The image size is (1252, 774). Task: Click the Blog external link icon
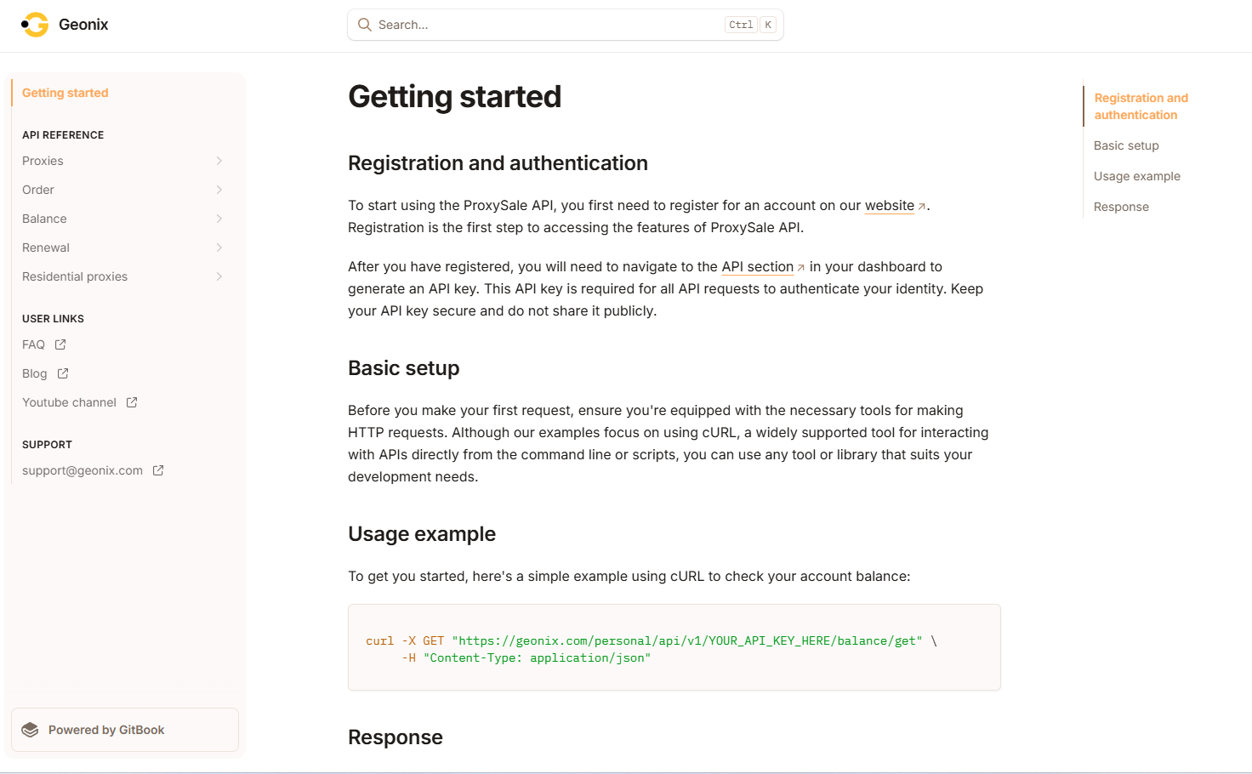click(63, 373)
